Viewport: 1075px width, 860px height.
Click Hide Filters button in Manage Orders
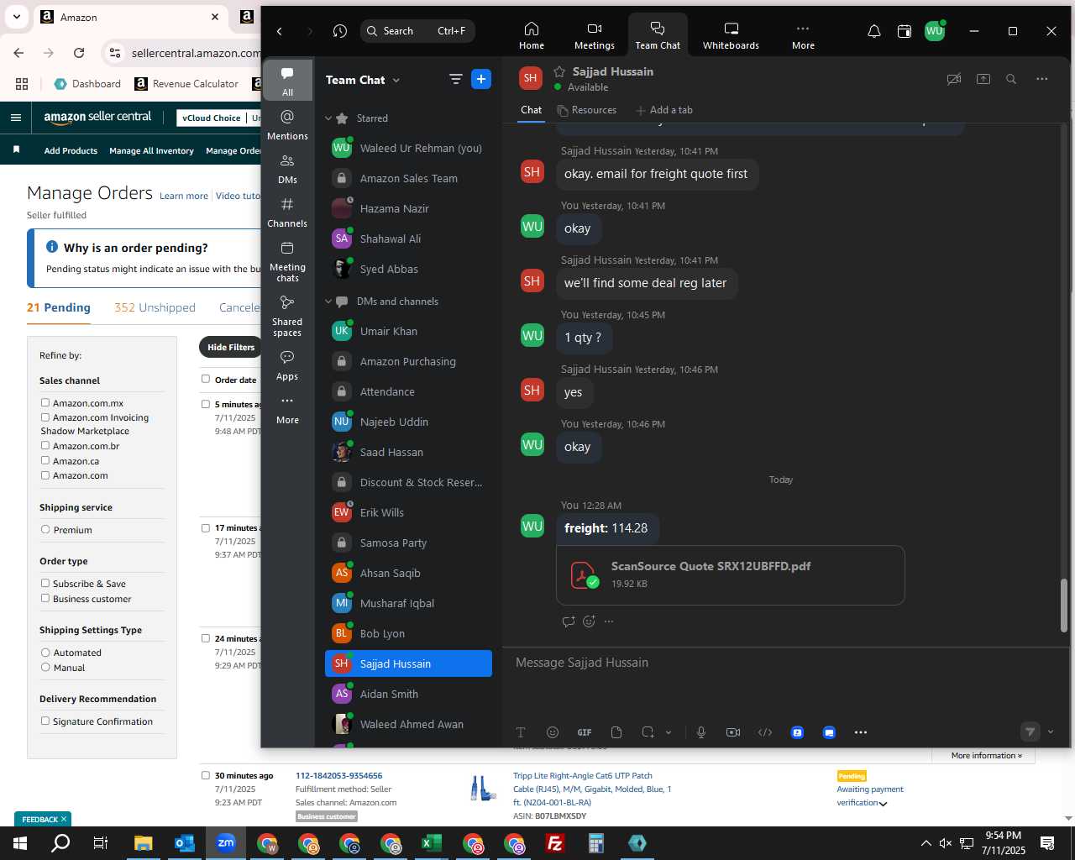pos(230,347)
